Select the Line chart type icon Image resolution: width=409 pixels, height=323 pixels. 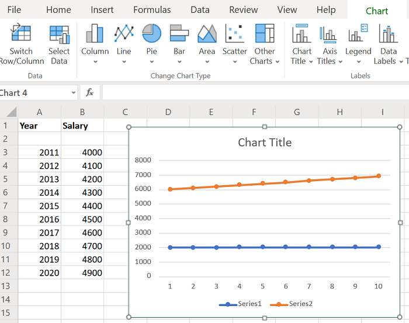click(124, 34)
